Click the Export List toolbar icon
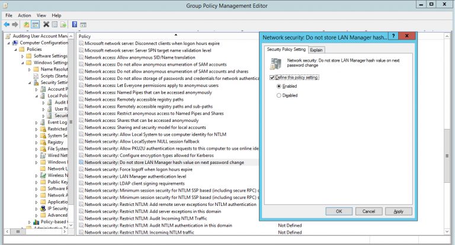The width and height of the screenshot is (455, 245). tap(63, 24)
